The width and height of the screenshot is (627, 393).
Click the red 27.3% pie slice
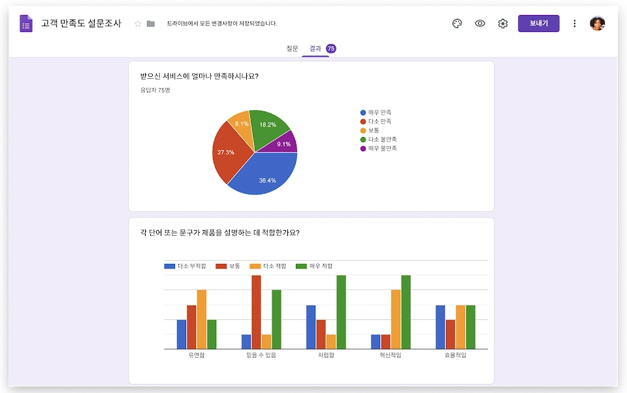(228, 152)
